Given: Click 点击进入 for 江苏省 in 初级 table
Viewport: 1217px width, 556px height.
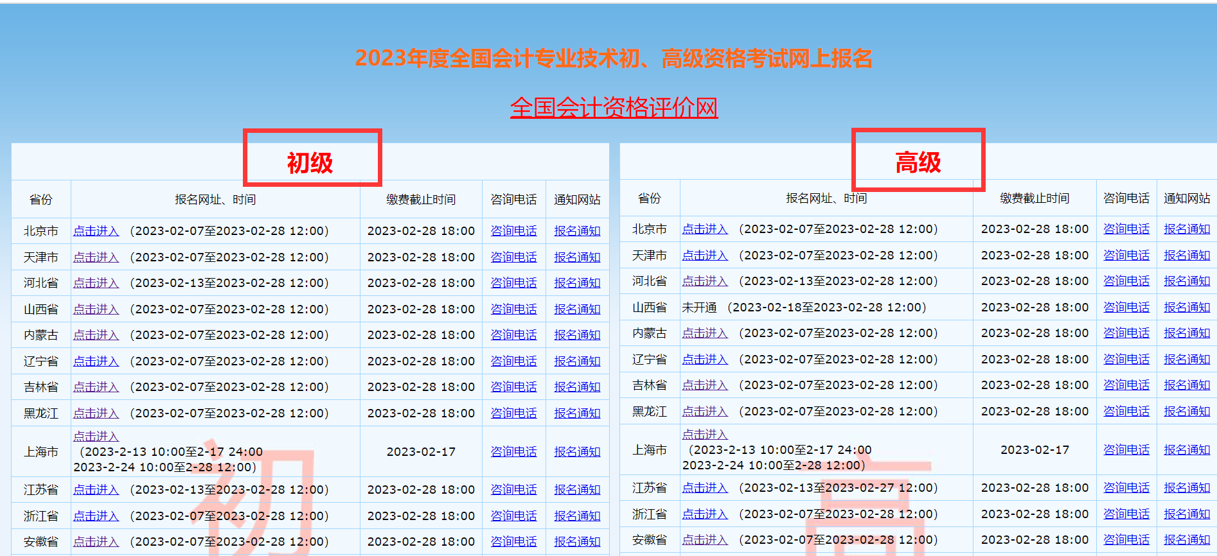Looking at the screenshot, I should (96, 490).
